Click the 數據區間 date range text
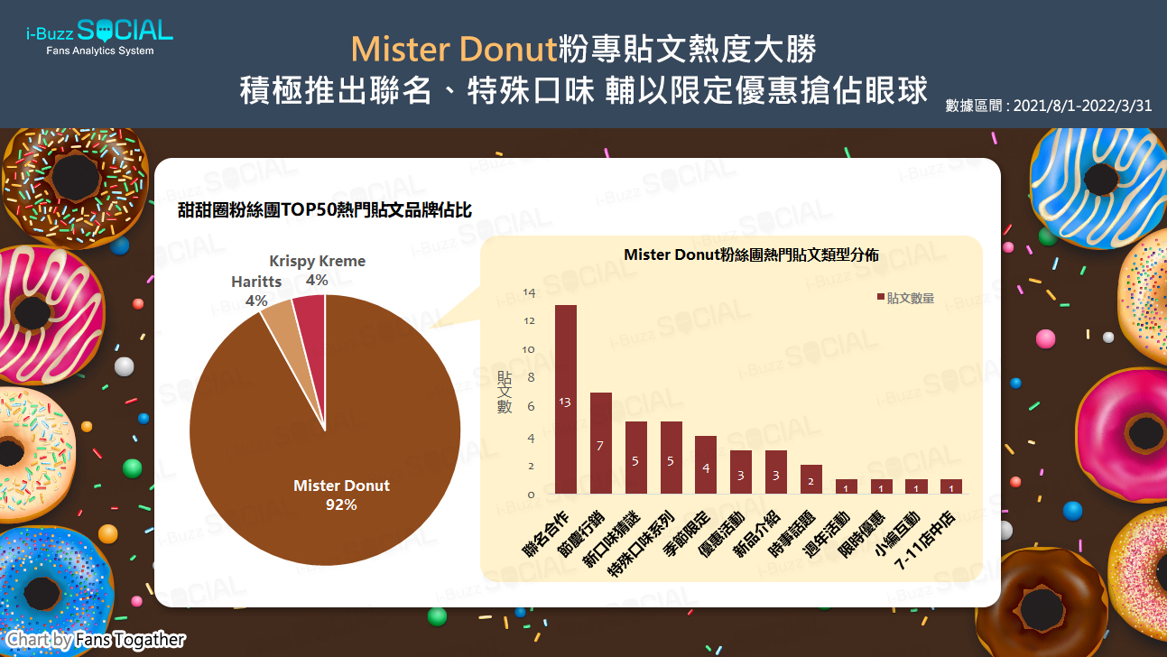 pyautogui.click(x=1048, y=106)
